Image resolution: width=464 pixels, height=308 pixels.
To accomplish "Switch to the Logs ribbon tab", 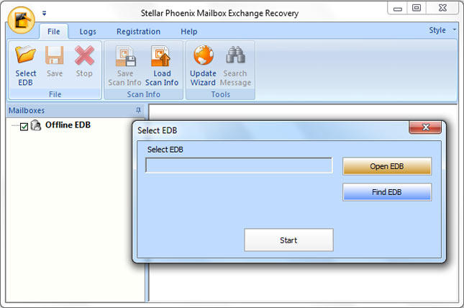I will coord(88,32).
